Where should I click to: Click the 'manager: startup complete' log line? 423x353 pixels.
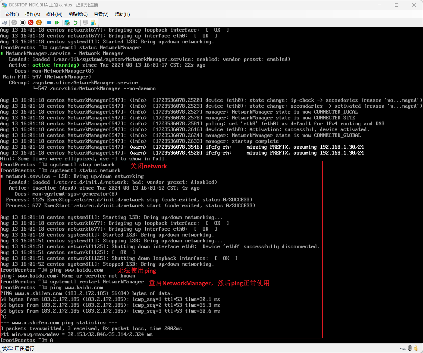click(139, 141)
